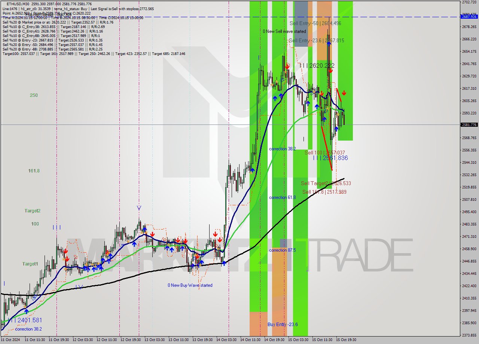
Task: Click the 'I I I 2401.581' wave label
Action: click(25, 320)
